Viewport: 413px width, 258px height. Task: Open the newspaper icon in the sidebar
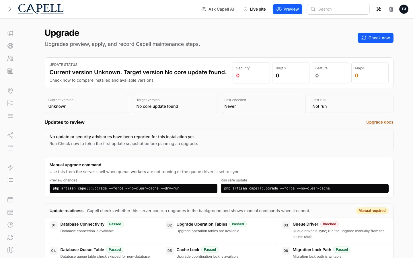pos(10,71)
